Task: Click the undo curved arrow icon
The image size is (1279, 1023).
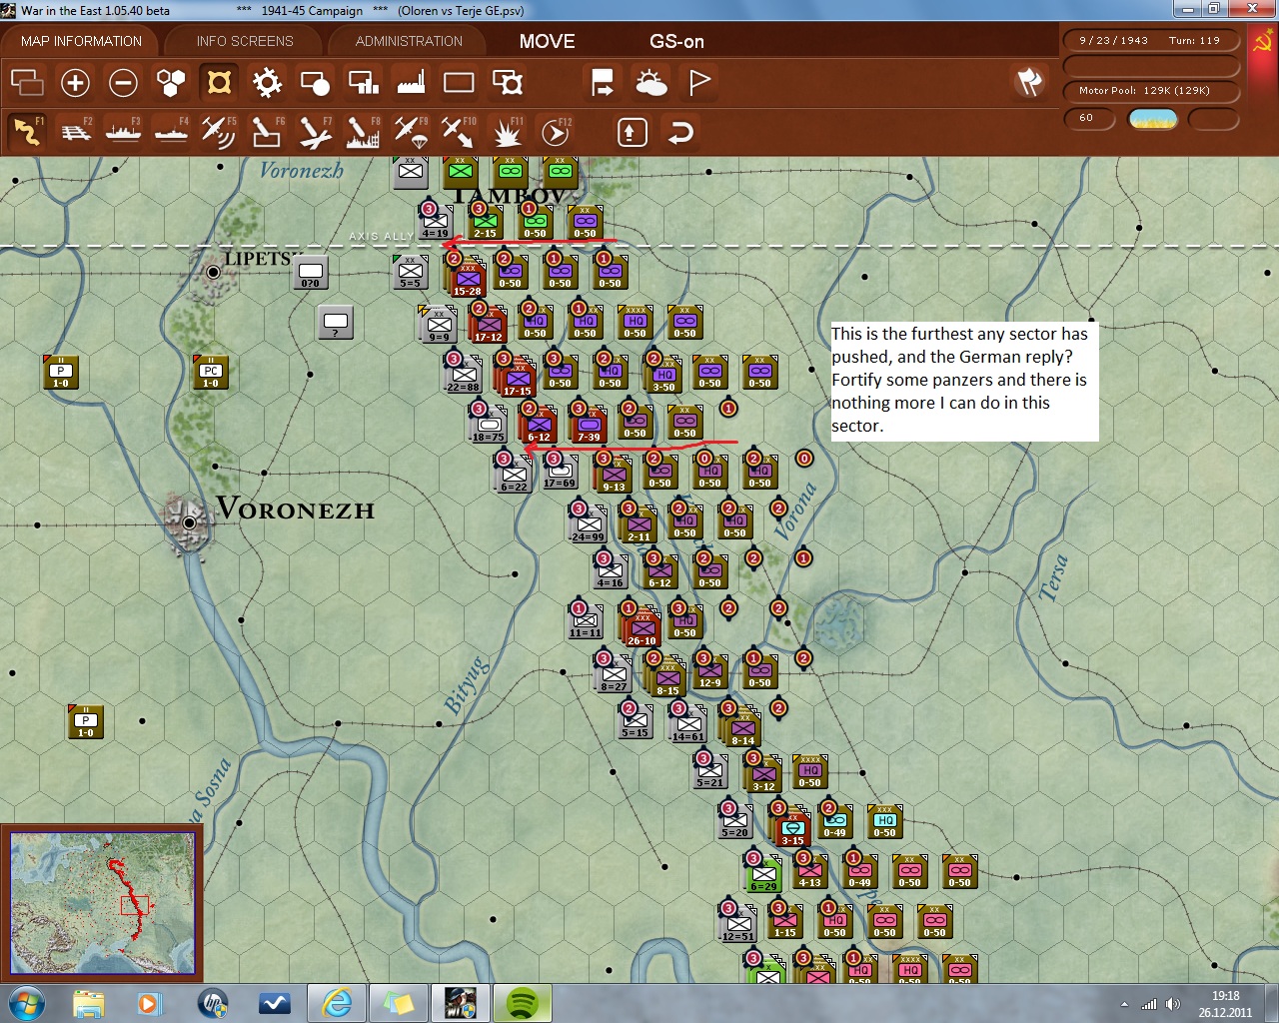Action: coord(680,132)
